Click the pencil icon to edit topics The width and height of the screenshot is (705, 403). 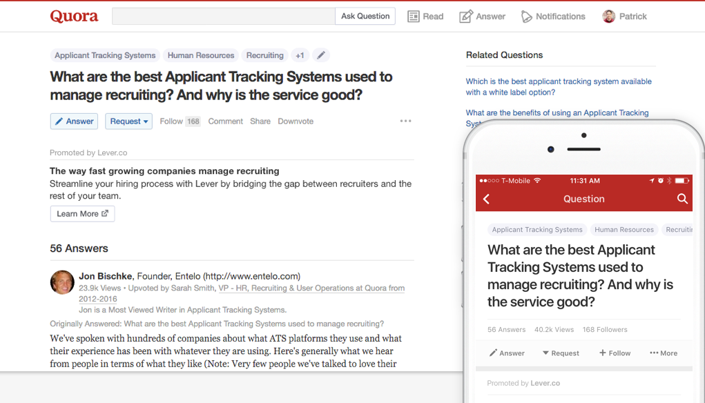point(320,55)
